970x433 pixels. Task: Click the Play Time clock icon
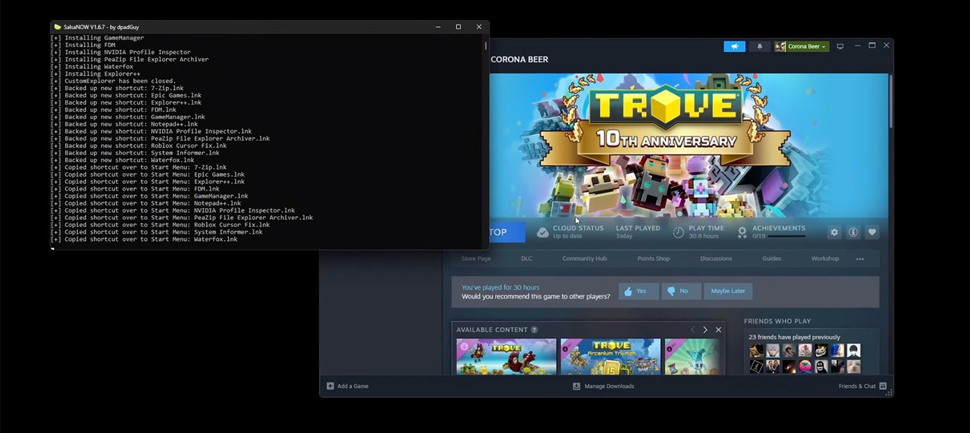678,232
